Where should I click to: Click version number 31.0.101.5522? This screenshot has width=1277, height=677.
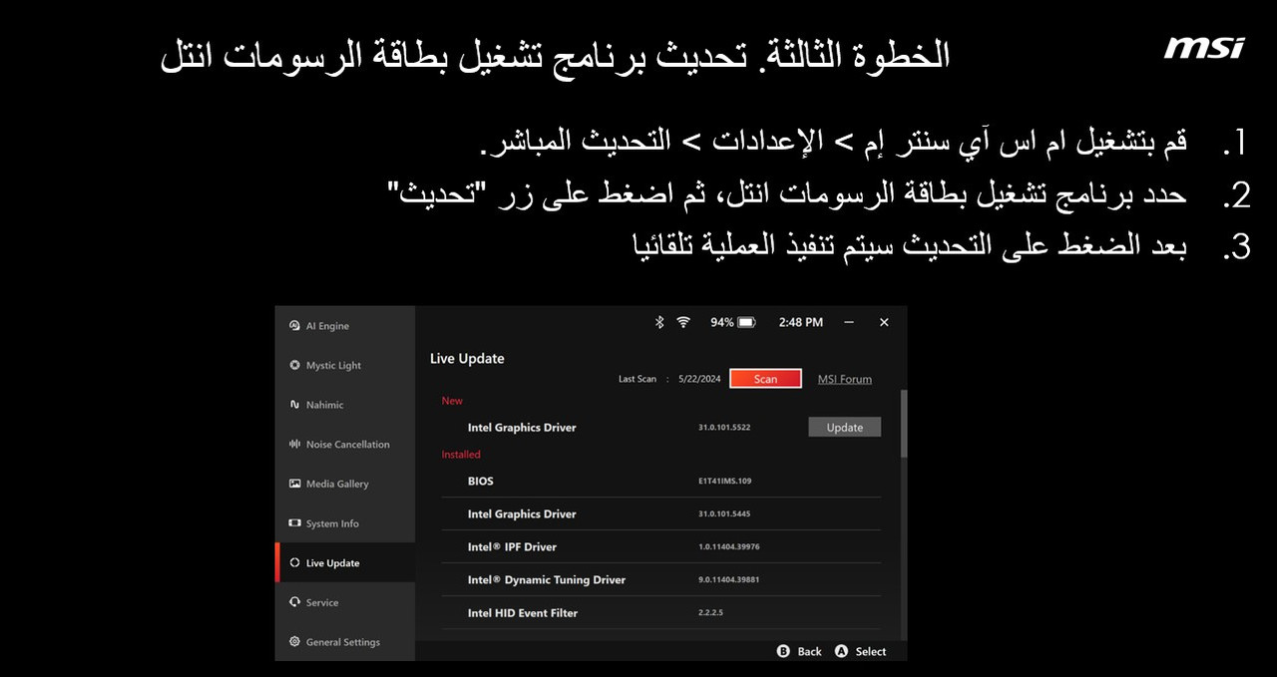[724, 428]
